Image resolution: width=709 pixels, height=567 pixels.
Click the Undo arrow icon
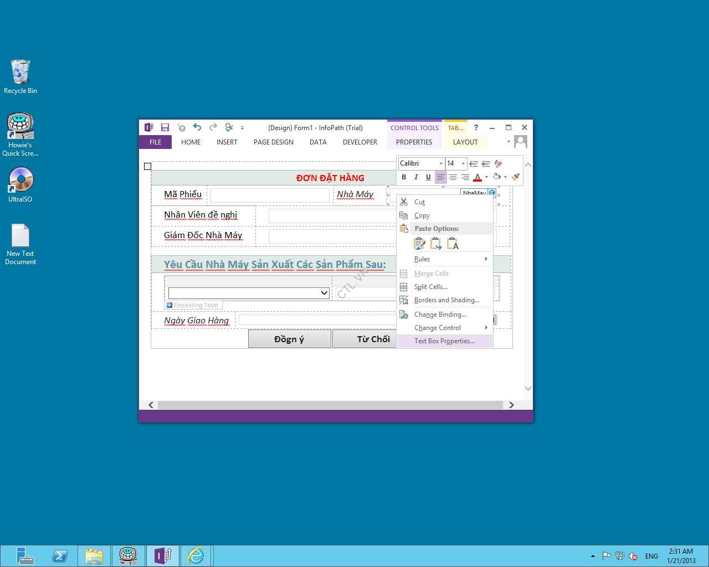coord(197,127)
